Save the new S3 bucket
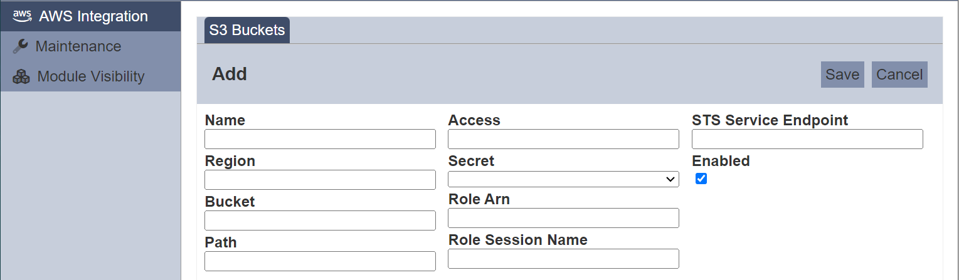Image resolution: width=959 pixels, height=280 pixels. [x=842, y=75]
